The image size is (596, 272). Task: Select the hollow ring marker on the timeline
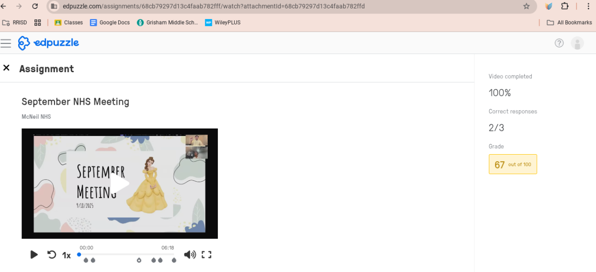139,260
